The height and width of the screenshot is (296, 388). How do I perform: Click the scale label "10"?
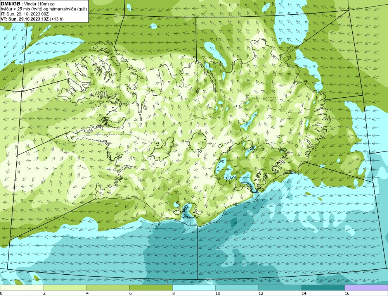click(218, 293)
